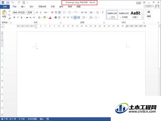The height and width of the screenshot is (121, 161).
Task: Toggle Justify alignment (highlighted)
Action: [x=75, y=17]
